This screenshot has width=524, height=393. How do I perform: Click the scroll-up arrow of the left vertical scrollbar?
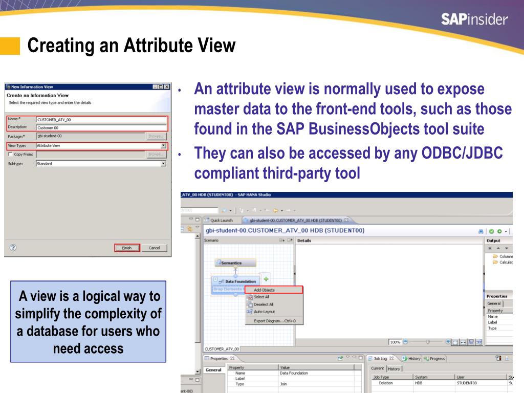(x=198, y=236)
